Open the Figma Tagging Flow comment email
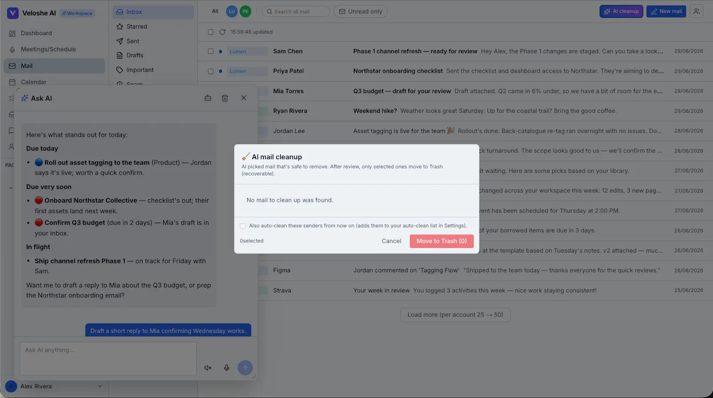This screenshot has width=713, height=398. [485, 271]
